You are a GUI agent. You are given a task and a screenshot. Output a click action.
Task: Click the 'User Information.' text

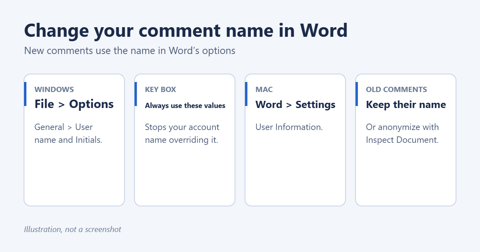[x=289, y=127]
